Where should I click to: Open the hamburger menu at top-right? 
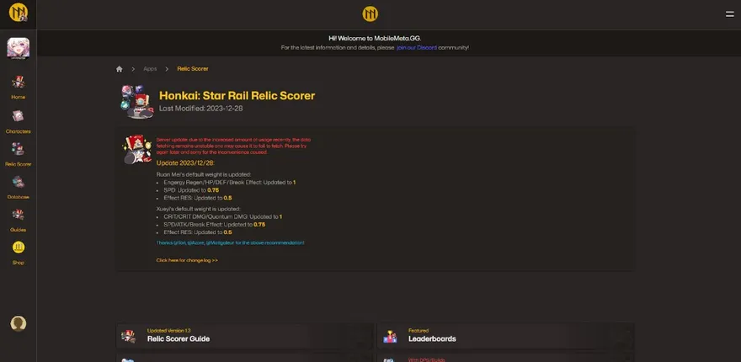(729, 13)
